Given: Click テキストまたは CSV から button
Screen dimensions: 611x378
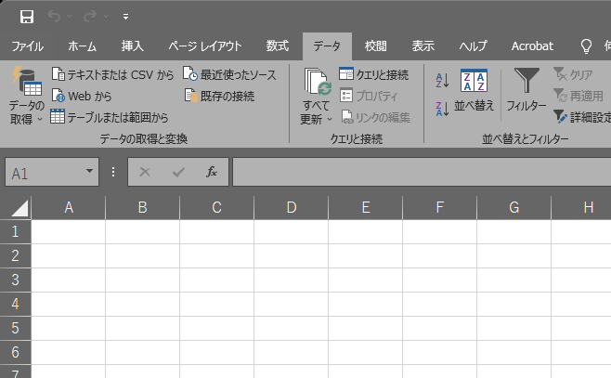Looking at the screenshot, I should point(112,74).
